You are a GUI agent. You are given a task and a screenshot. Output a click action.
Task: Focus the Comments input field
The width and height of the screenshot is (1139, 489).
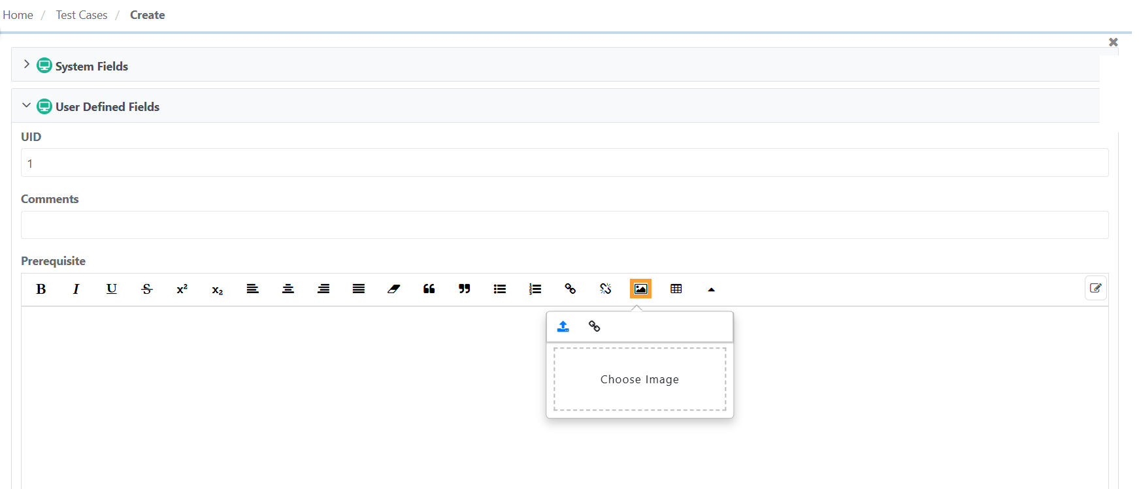565,225
